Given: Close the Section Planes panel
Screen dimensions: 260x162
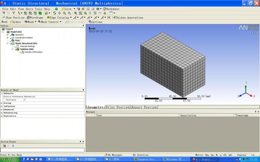Looking at the screenshot, I should pyautogui.click(x=83, y=142).
